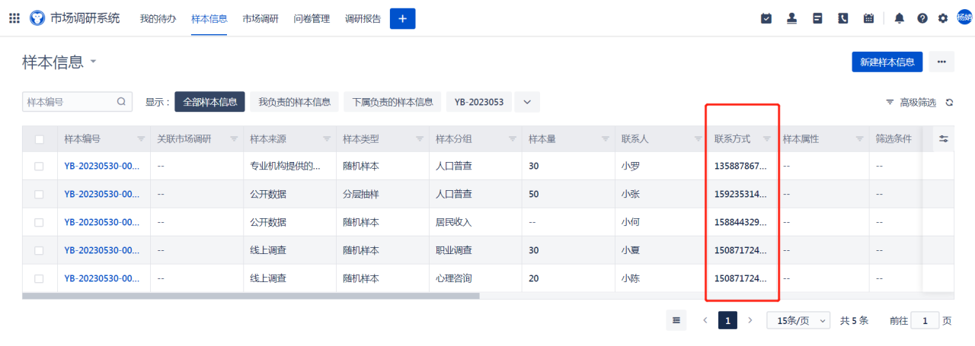The image size is (975, 346).
Task: Check the row with contact 小罗
Action: 40,166
